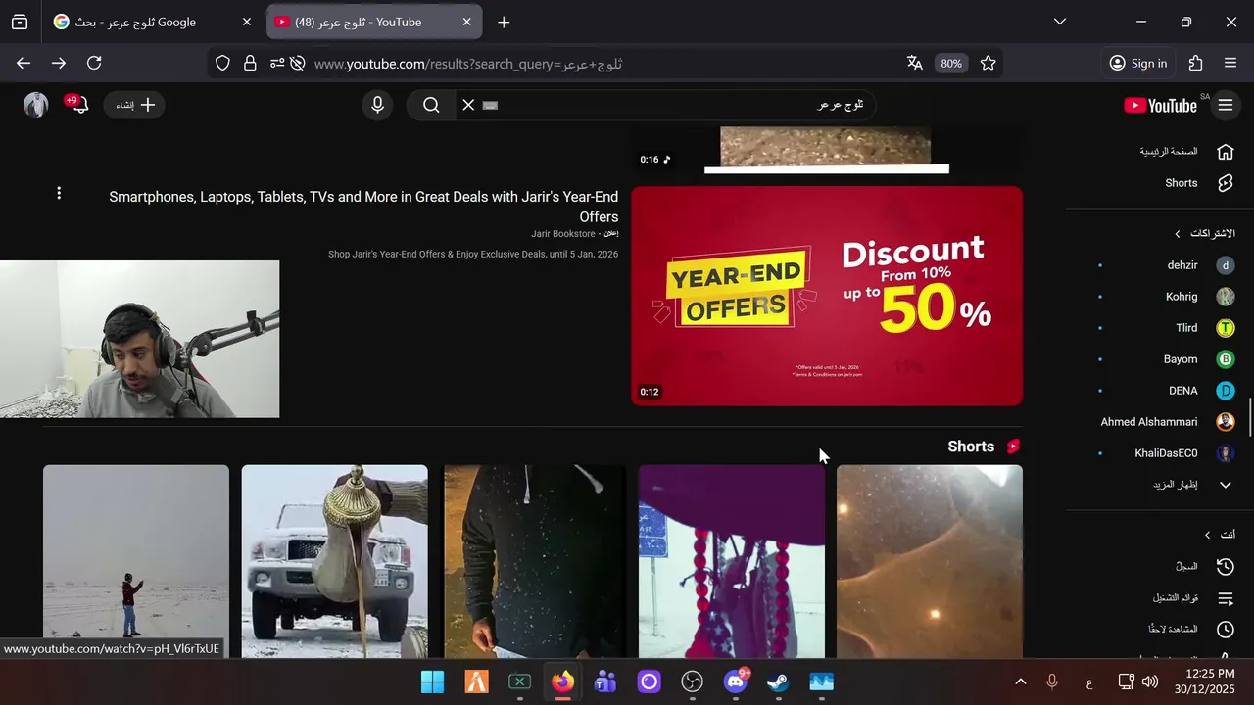The width and height of the screenshot is (1254, 705).
Task: Open the Jarir ad three-dot options menu
Action: 59,193
